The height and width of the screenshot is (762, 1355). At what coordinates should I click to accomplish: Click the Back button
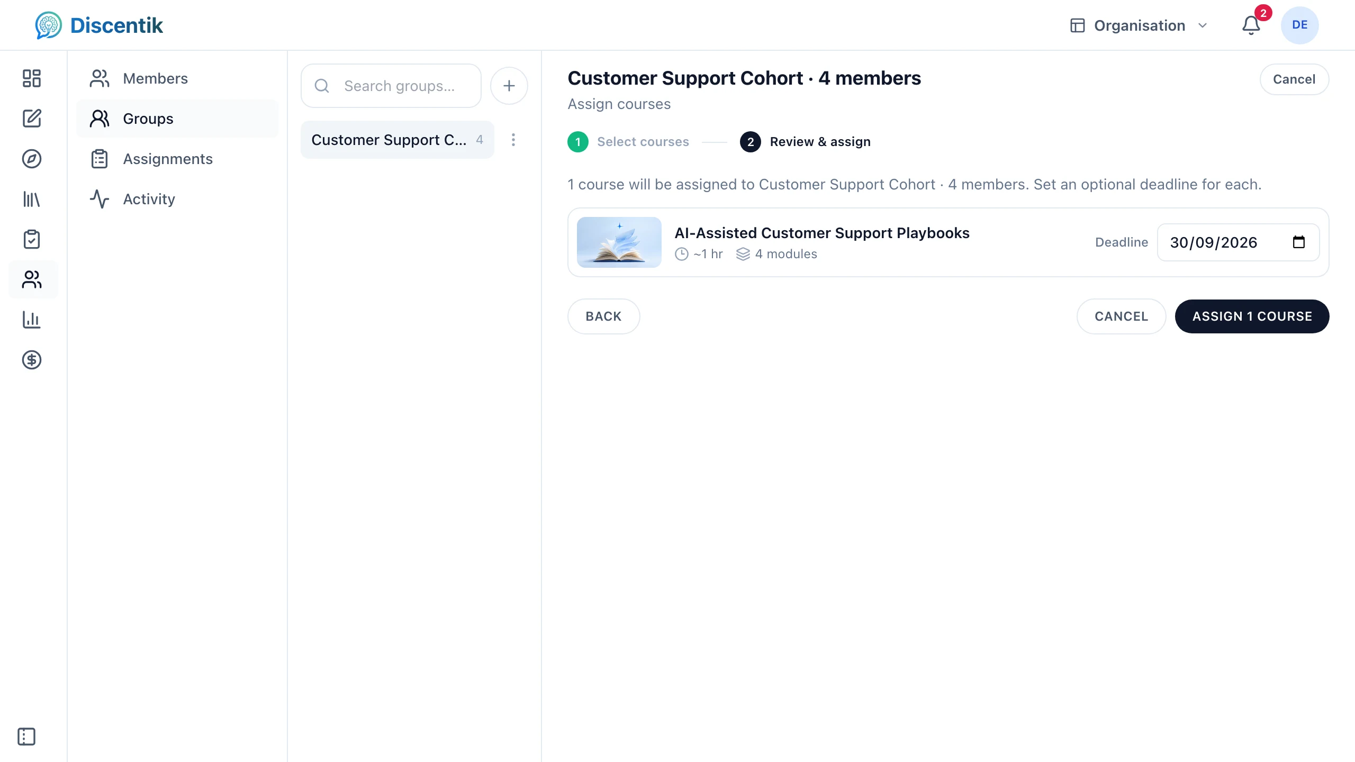tap(604, 316)
